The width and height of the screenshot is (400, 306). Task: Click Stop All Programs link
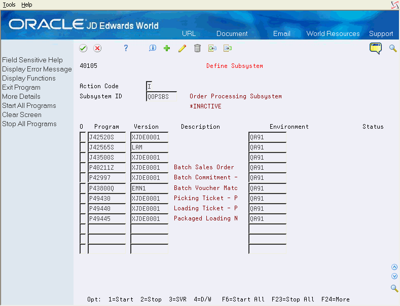pyautogui.click(x=29, y=124)
